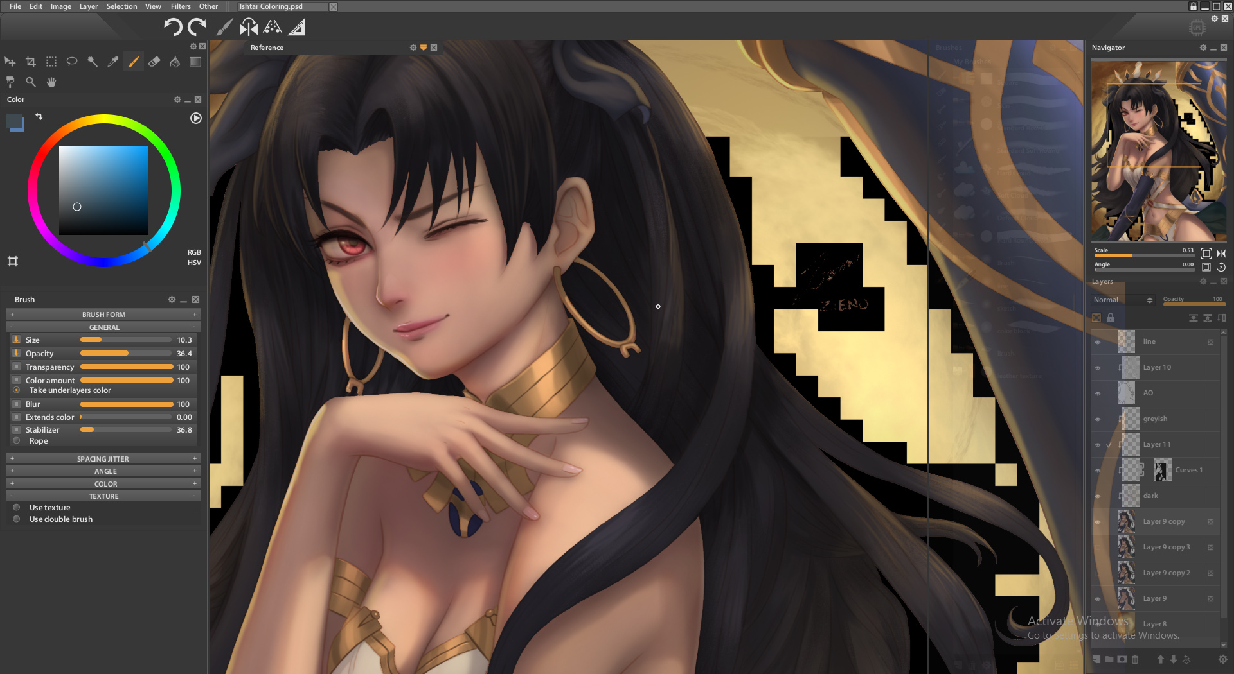This screenshot has width=1234, height=674.
Task: Toggle Size pen pressure checkbox
Action: [x=17, y=340]
